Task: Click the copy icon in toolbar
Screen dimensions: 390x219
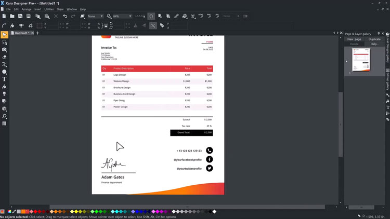Action: (x=38, y=16)
